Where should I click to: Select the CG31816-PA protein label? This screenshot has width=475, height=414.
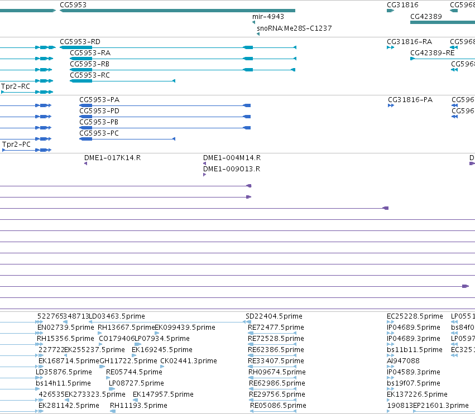pyautogui.click(x=410, y=100)
